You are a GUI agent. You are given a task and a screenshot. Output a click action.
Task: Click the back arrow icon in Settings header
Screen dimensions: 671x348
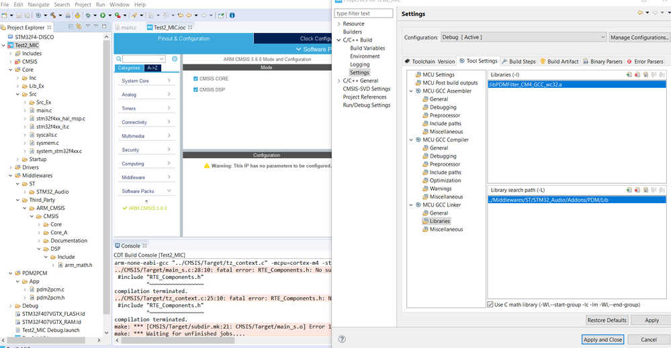coord(640,13)
